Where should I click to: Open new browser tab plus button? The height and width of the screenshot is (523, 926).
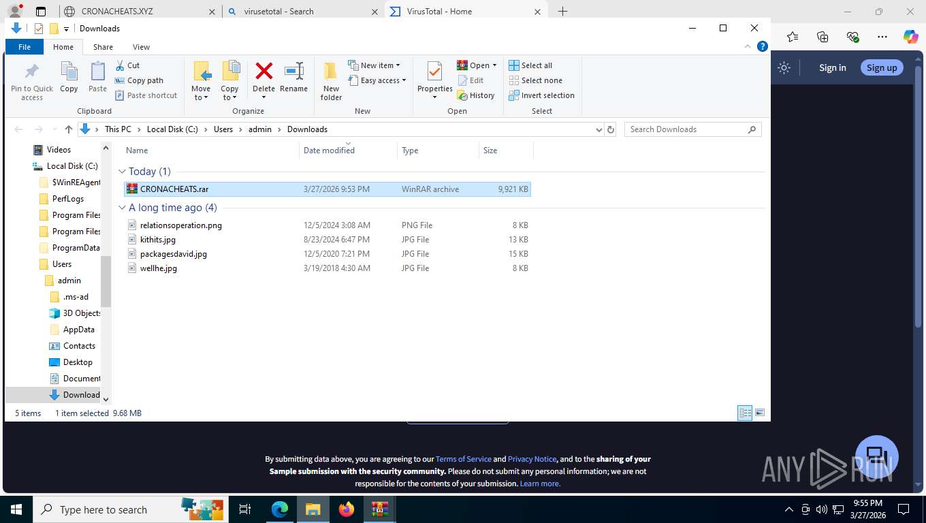tap(562, 12)
